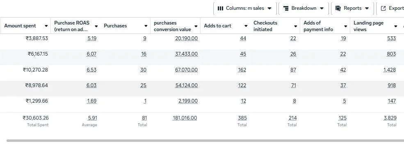The image size is (404, 148).
Task: Sort by Checkouts initiated header
Action: tap(265, 26)
